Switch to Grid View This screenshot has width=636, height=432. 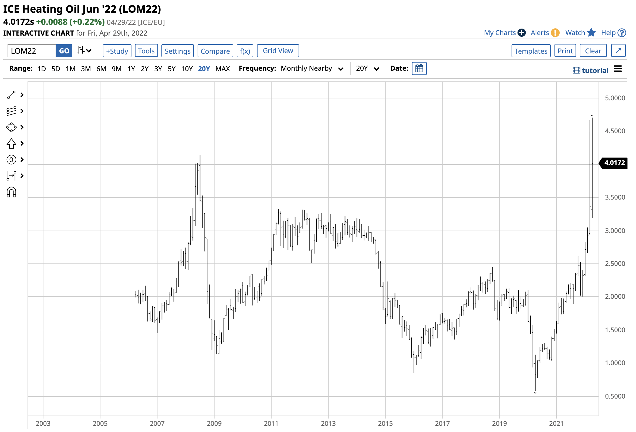278,51
